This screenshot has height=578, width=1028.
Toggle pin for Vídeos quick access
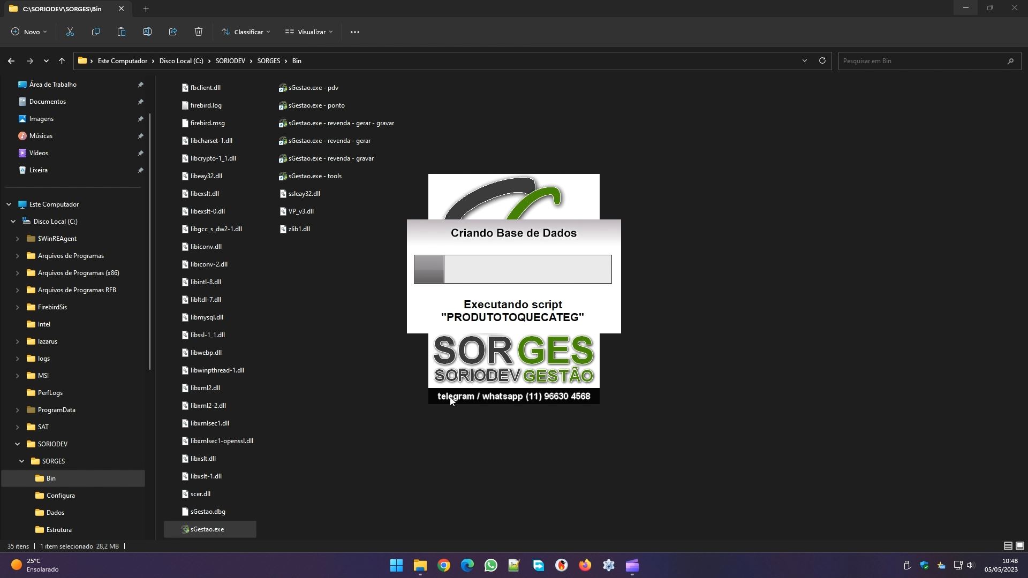[x=140, y=153]
